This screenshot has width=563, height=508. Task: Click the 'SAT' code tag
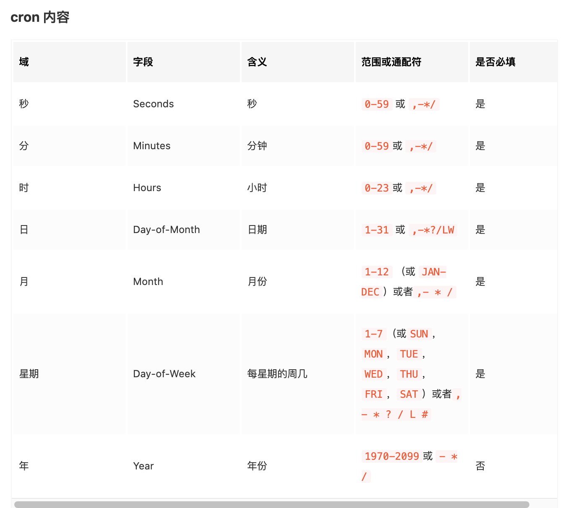[409, 394]
